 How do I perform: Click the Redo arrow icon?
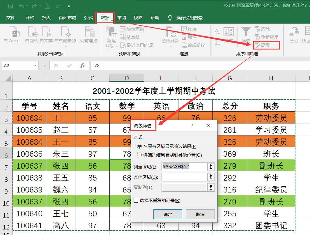point(34,6)
